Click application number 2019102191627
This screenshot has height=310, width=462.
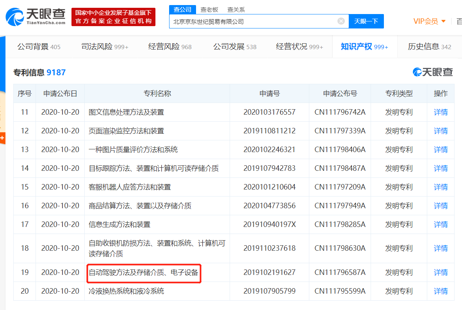click(269, 272)
